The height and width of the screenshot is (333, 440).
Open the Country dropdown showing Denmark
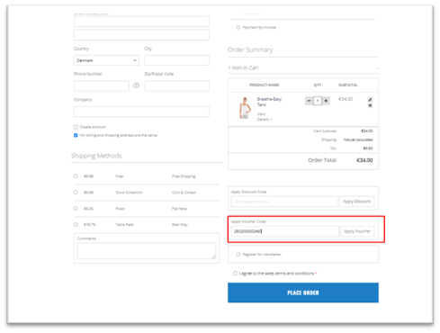[x=106, y=60]
